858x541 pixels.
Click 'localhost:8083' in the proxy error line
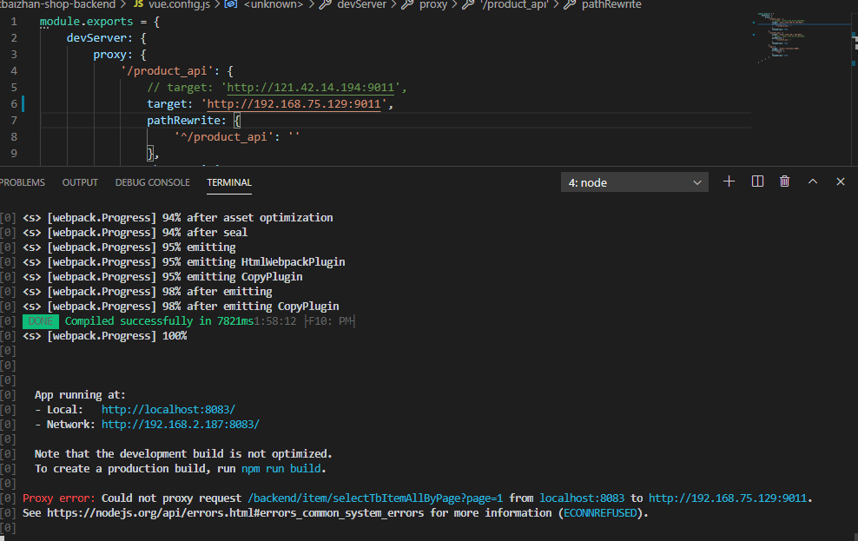[x=582, y=498]
